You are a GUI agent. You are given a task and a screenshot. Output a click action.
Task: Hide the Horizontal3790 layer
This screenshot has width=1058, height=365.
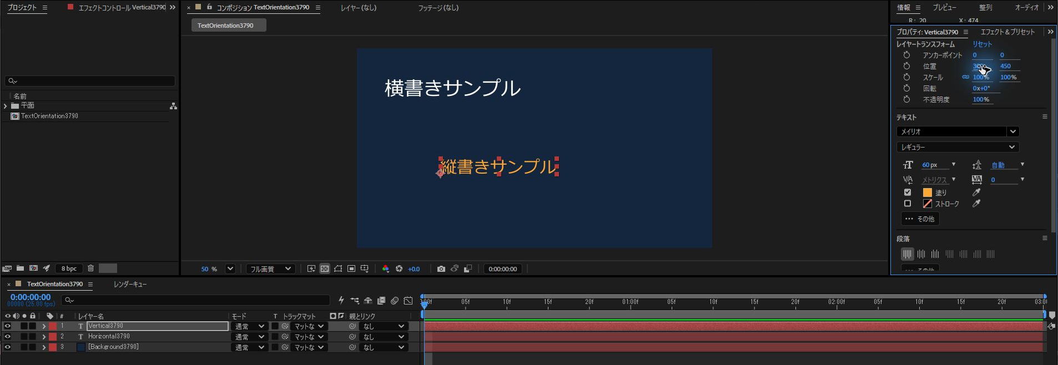[8, 337]
